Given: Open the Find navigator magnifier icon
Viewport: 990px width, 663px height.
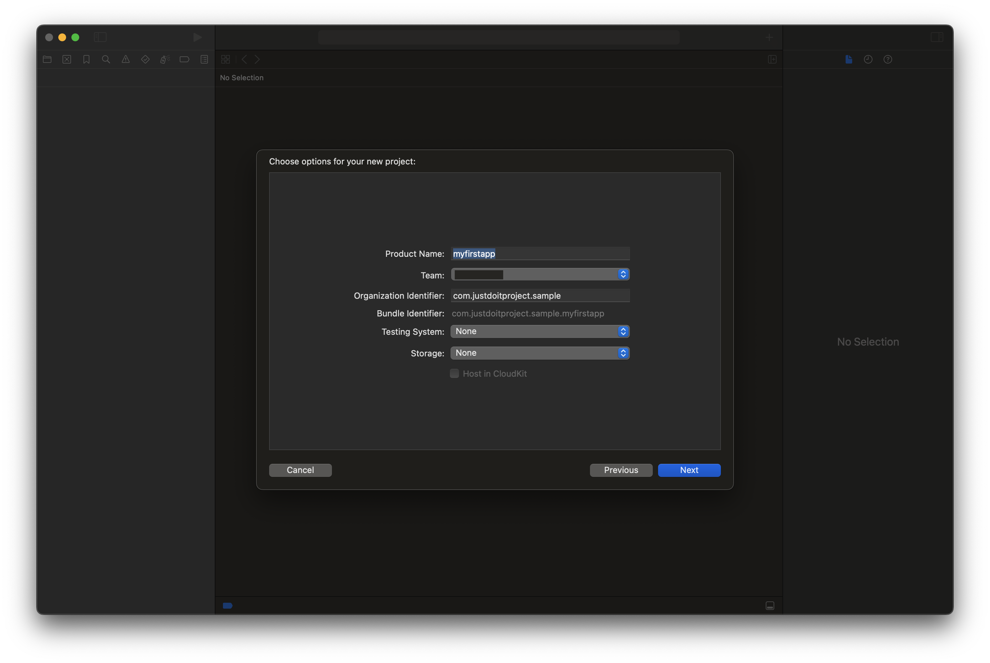Looking at the screenshot, I should pos(106,59).
